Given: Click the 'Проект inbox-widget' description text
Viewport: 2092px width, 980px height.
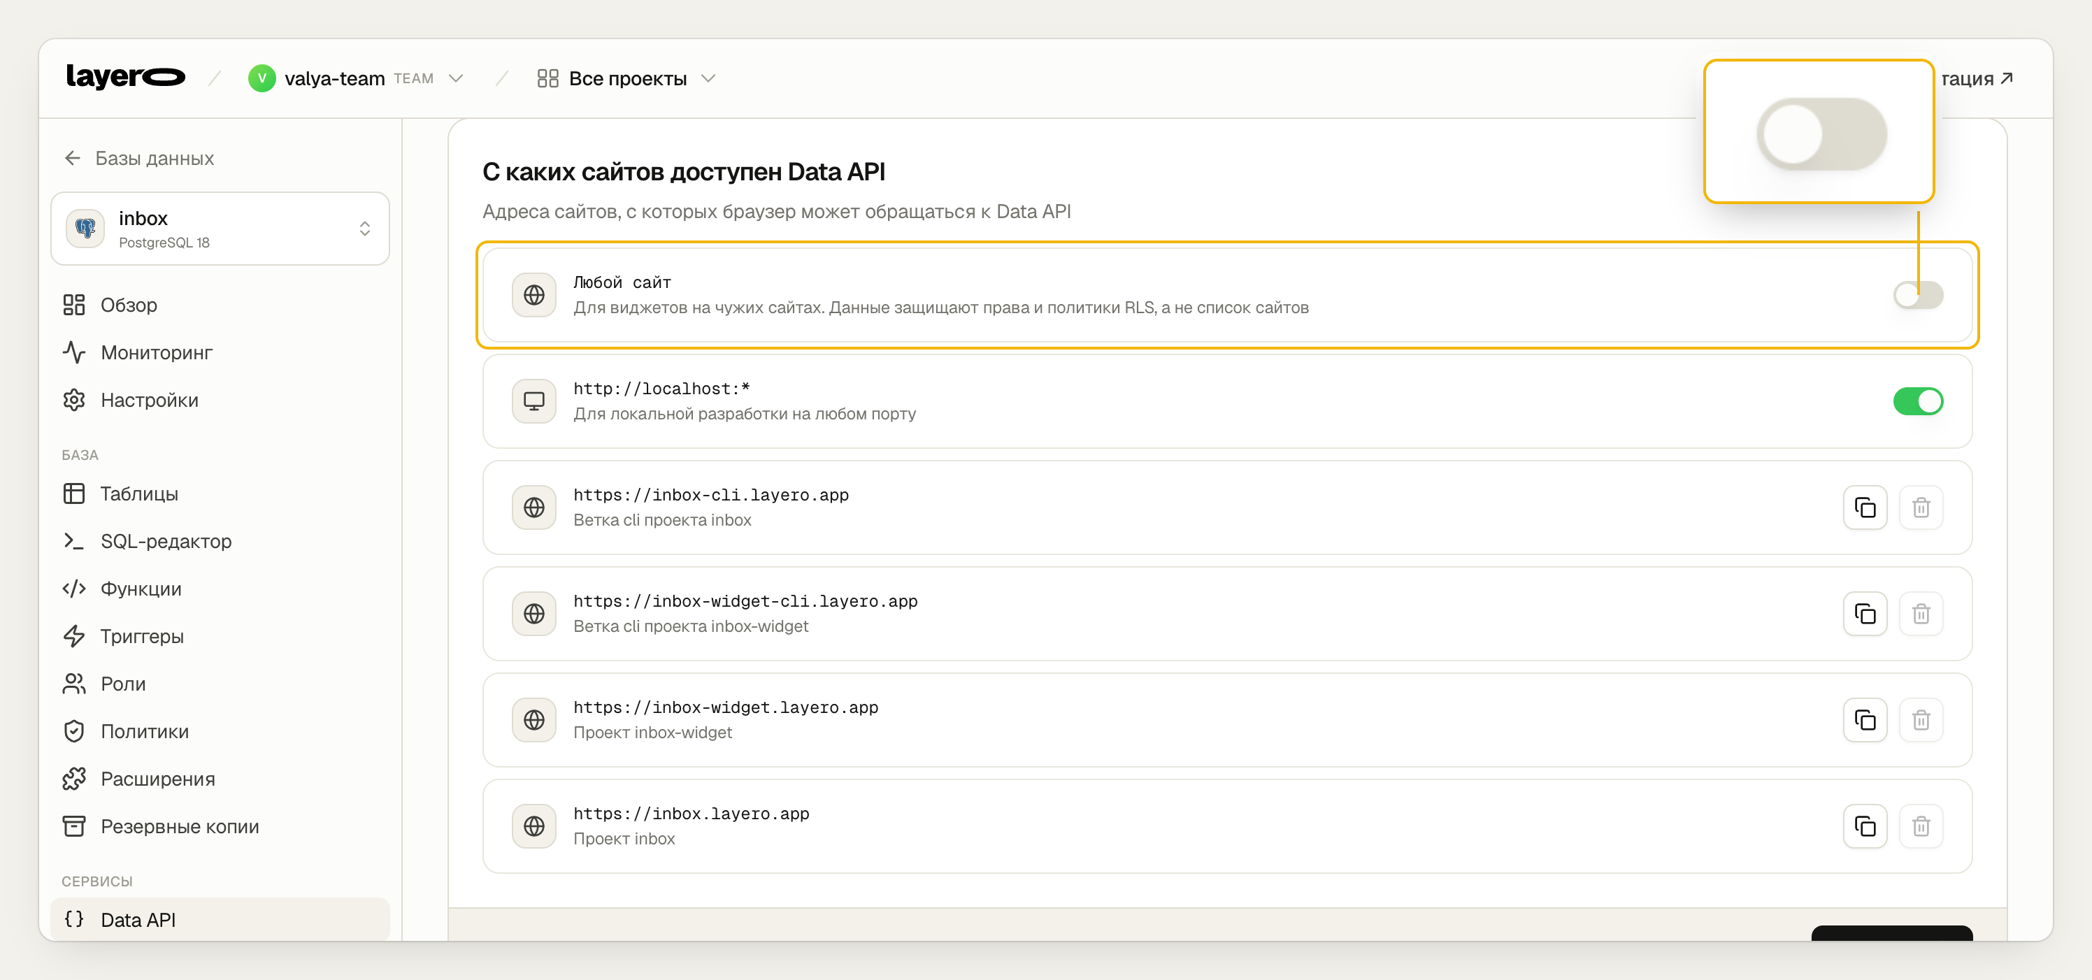Looking at the screenshot, I should point(652,733).
